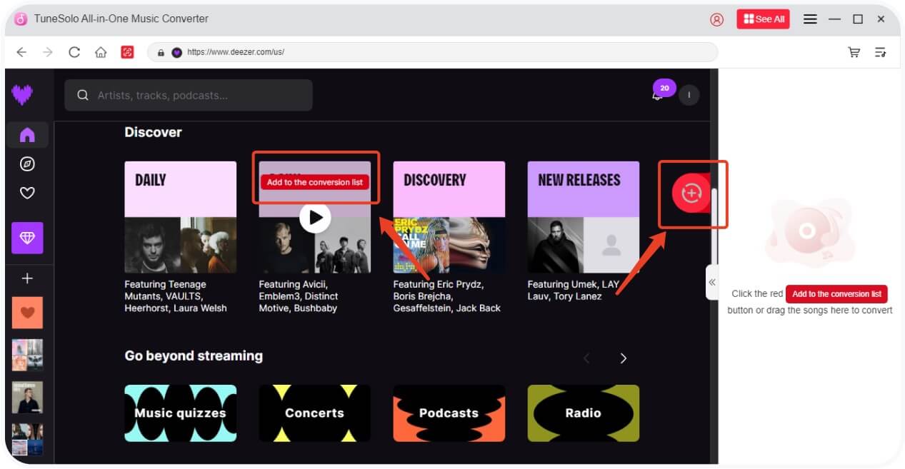Show next Go beyond streaming items
This screenshot has height=469, width=905.
tap(623, 358)
